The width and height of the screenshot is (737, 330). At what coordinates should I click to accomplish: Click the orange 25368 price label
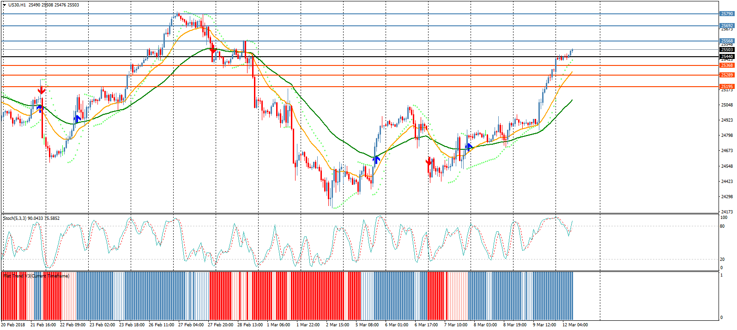click(x=727, y=65)
